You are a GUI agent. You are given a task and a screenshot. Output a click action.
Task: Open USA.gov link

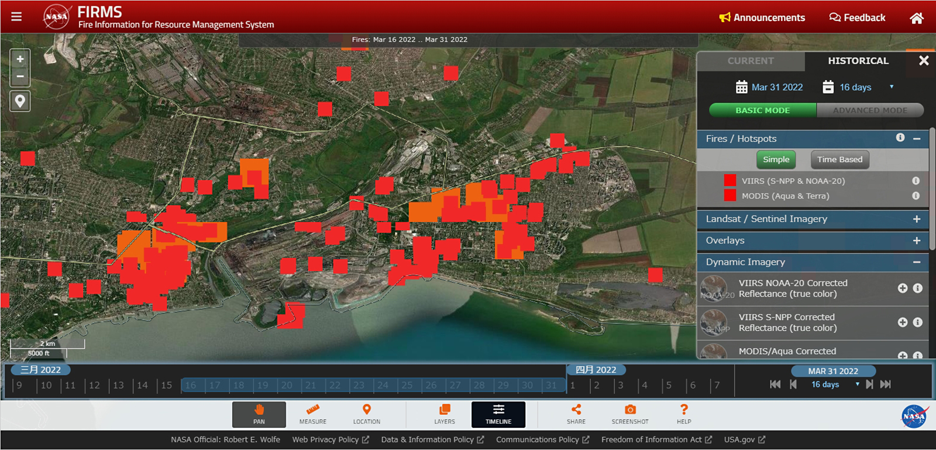point(744,439)
